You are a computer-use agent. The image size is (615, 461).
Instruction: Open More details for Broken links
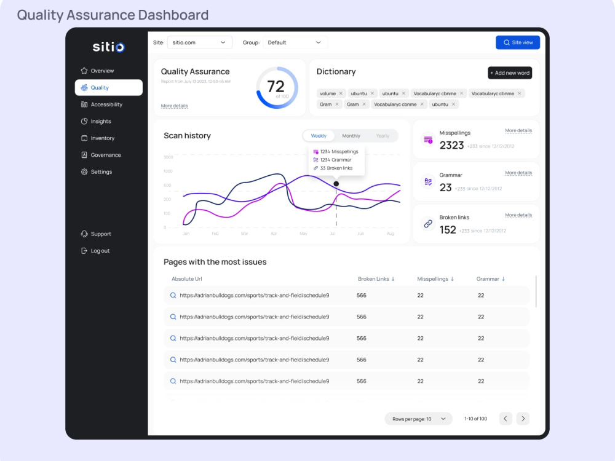pos(518,215)
